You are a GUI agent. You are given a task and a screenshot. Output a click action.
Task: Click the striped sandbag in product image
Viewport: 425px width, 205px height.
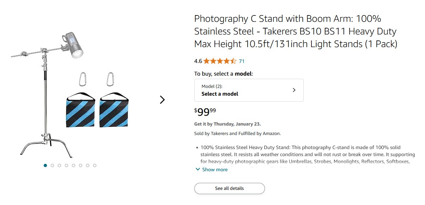80,110
